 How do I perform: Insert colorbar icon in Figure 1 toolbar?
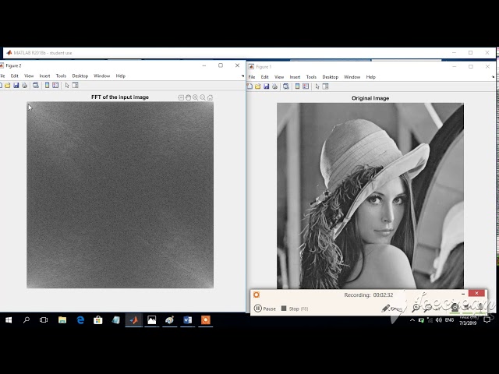pyautogui.click(x=297, y=86)
